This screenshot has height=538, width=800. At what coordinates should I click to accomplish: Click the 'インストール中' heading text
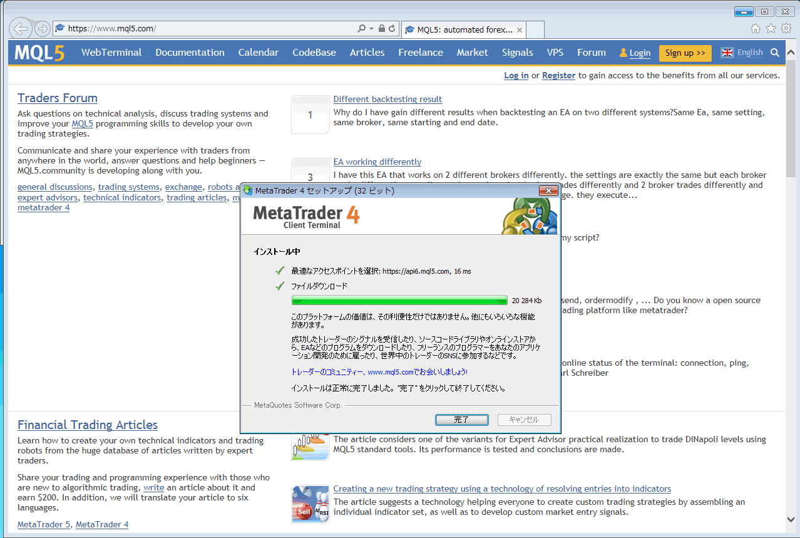pyautogui.click(x=277, y=252)
